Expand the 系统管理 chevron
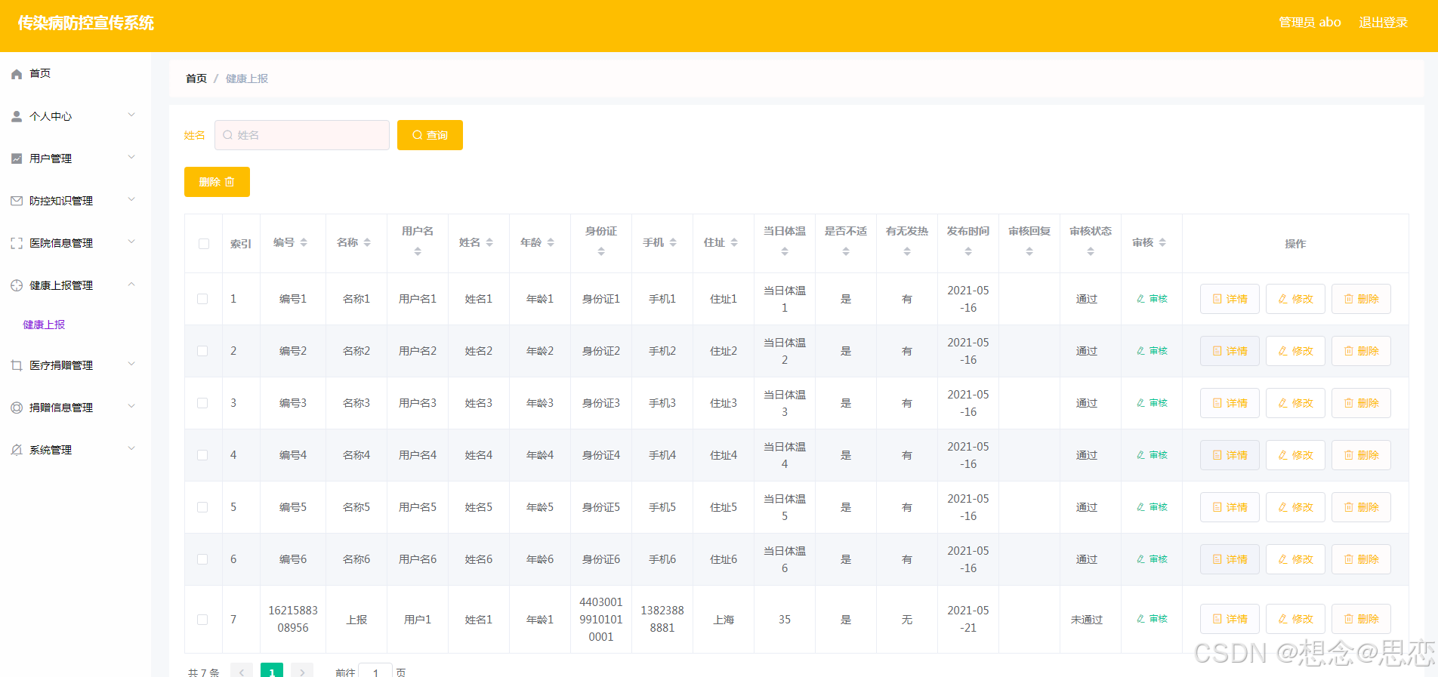 (x=131, y=449)
